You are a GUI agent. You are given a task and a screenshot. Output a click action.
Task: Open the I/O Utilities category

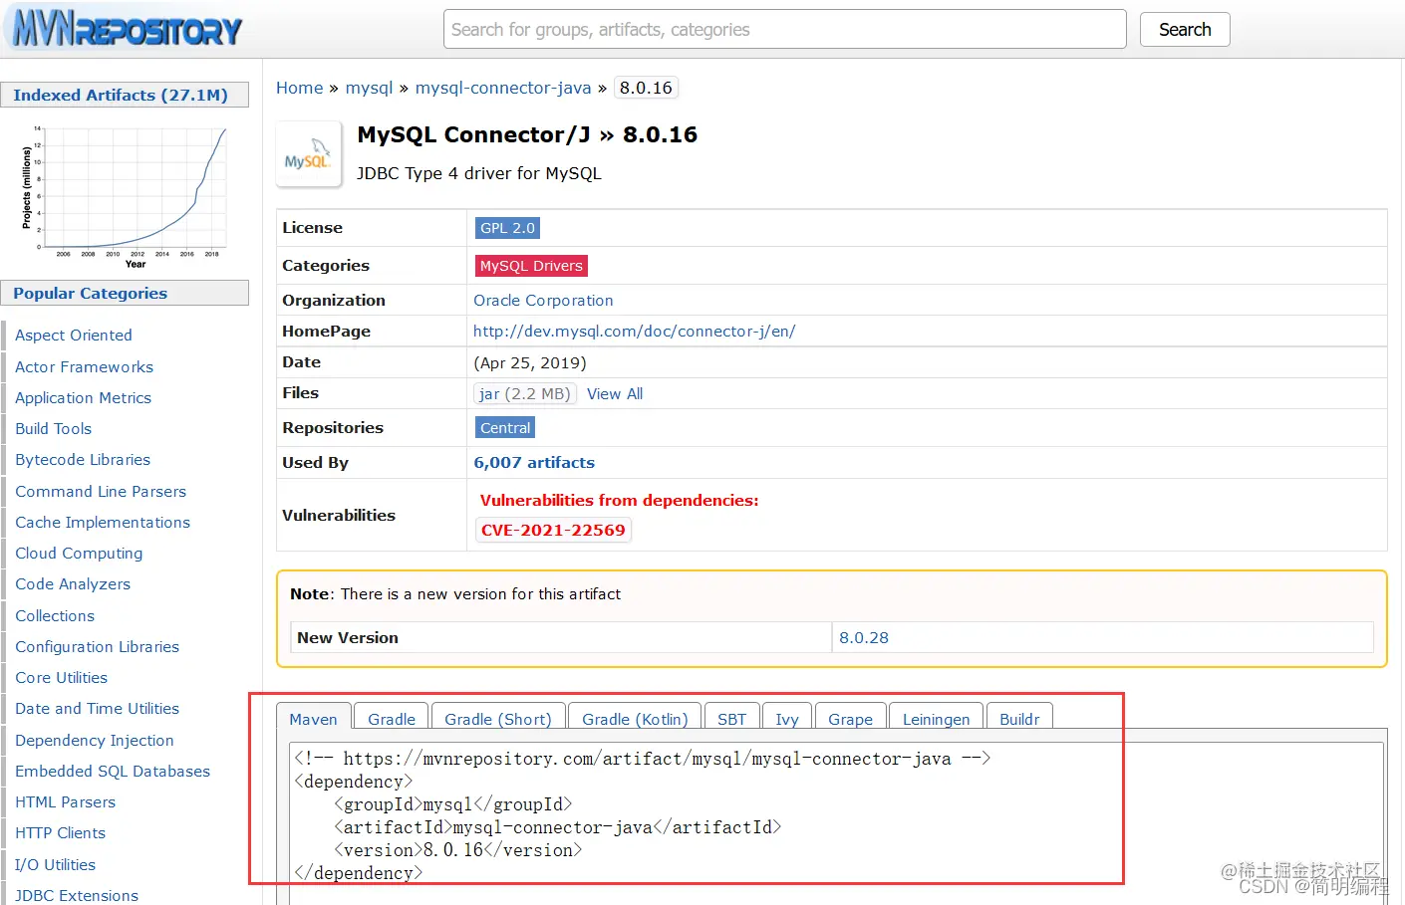[56, 865]
